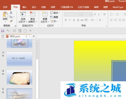Open Character Spacing AV menu

pos(87,20)
